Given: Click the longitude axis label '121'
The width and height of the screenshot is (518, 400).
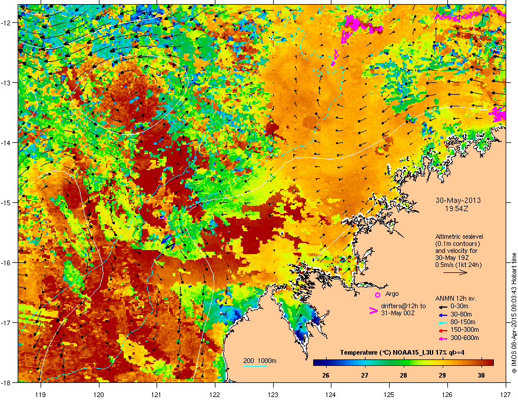Looking at the screenshot, I should [x=157, y=394].
